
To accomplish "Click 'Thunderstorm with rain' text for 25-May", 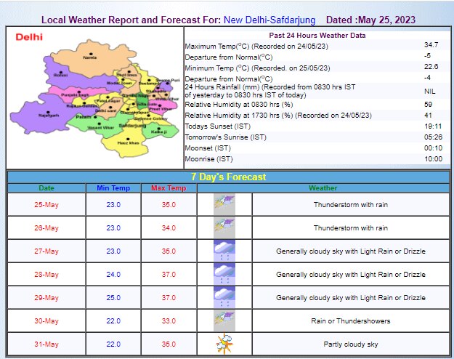I will click(351, 204).
